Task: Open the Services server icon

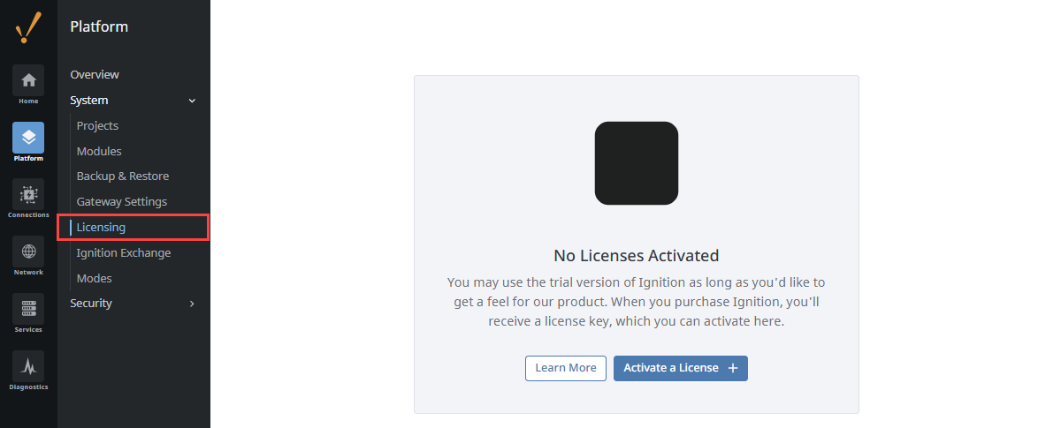Action: point(28,309)
